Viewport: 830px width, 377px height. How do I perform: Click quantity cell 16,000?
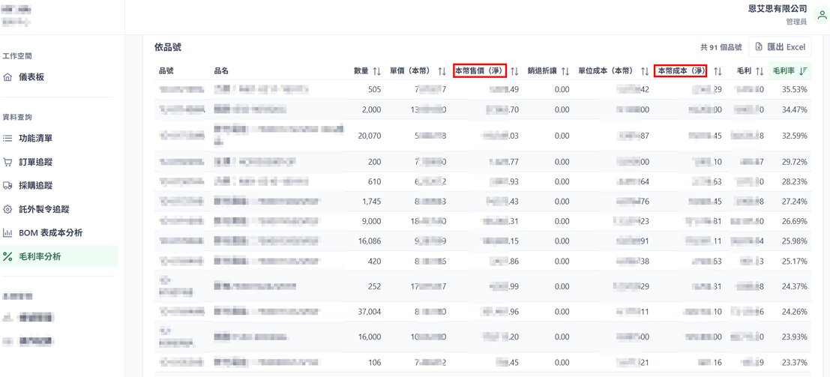(370, 337)
